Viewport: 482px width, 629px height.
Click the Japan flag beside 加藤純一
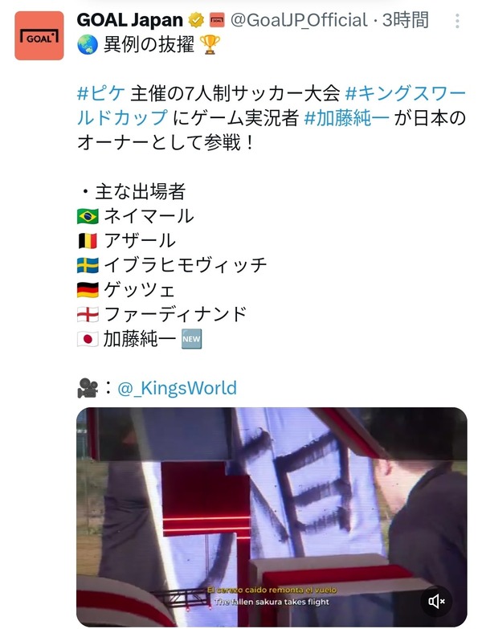pos(88,339)
